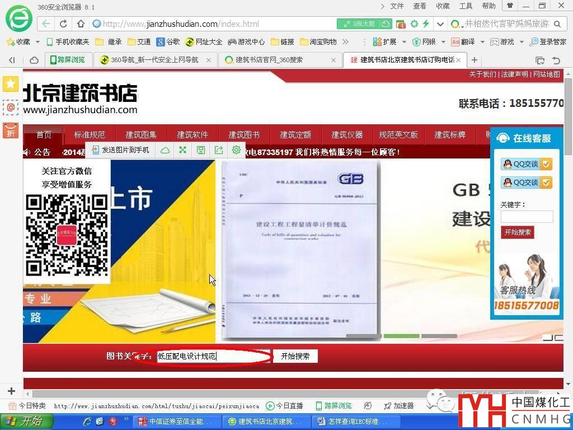Click the 图书关键字 search input field
The width and height of the screenshot is (573, 430).
pyautogui.click(x=214, y=356)
